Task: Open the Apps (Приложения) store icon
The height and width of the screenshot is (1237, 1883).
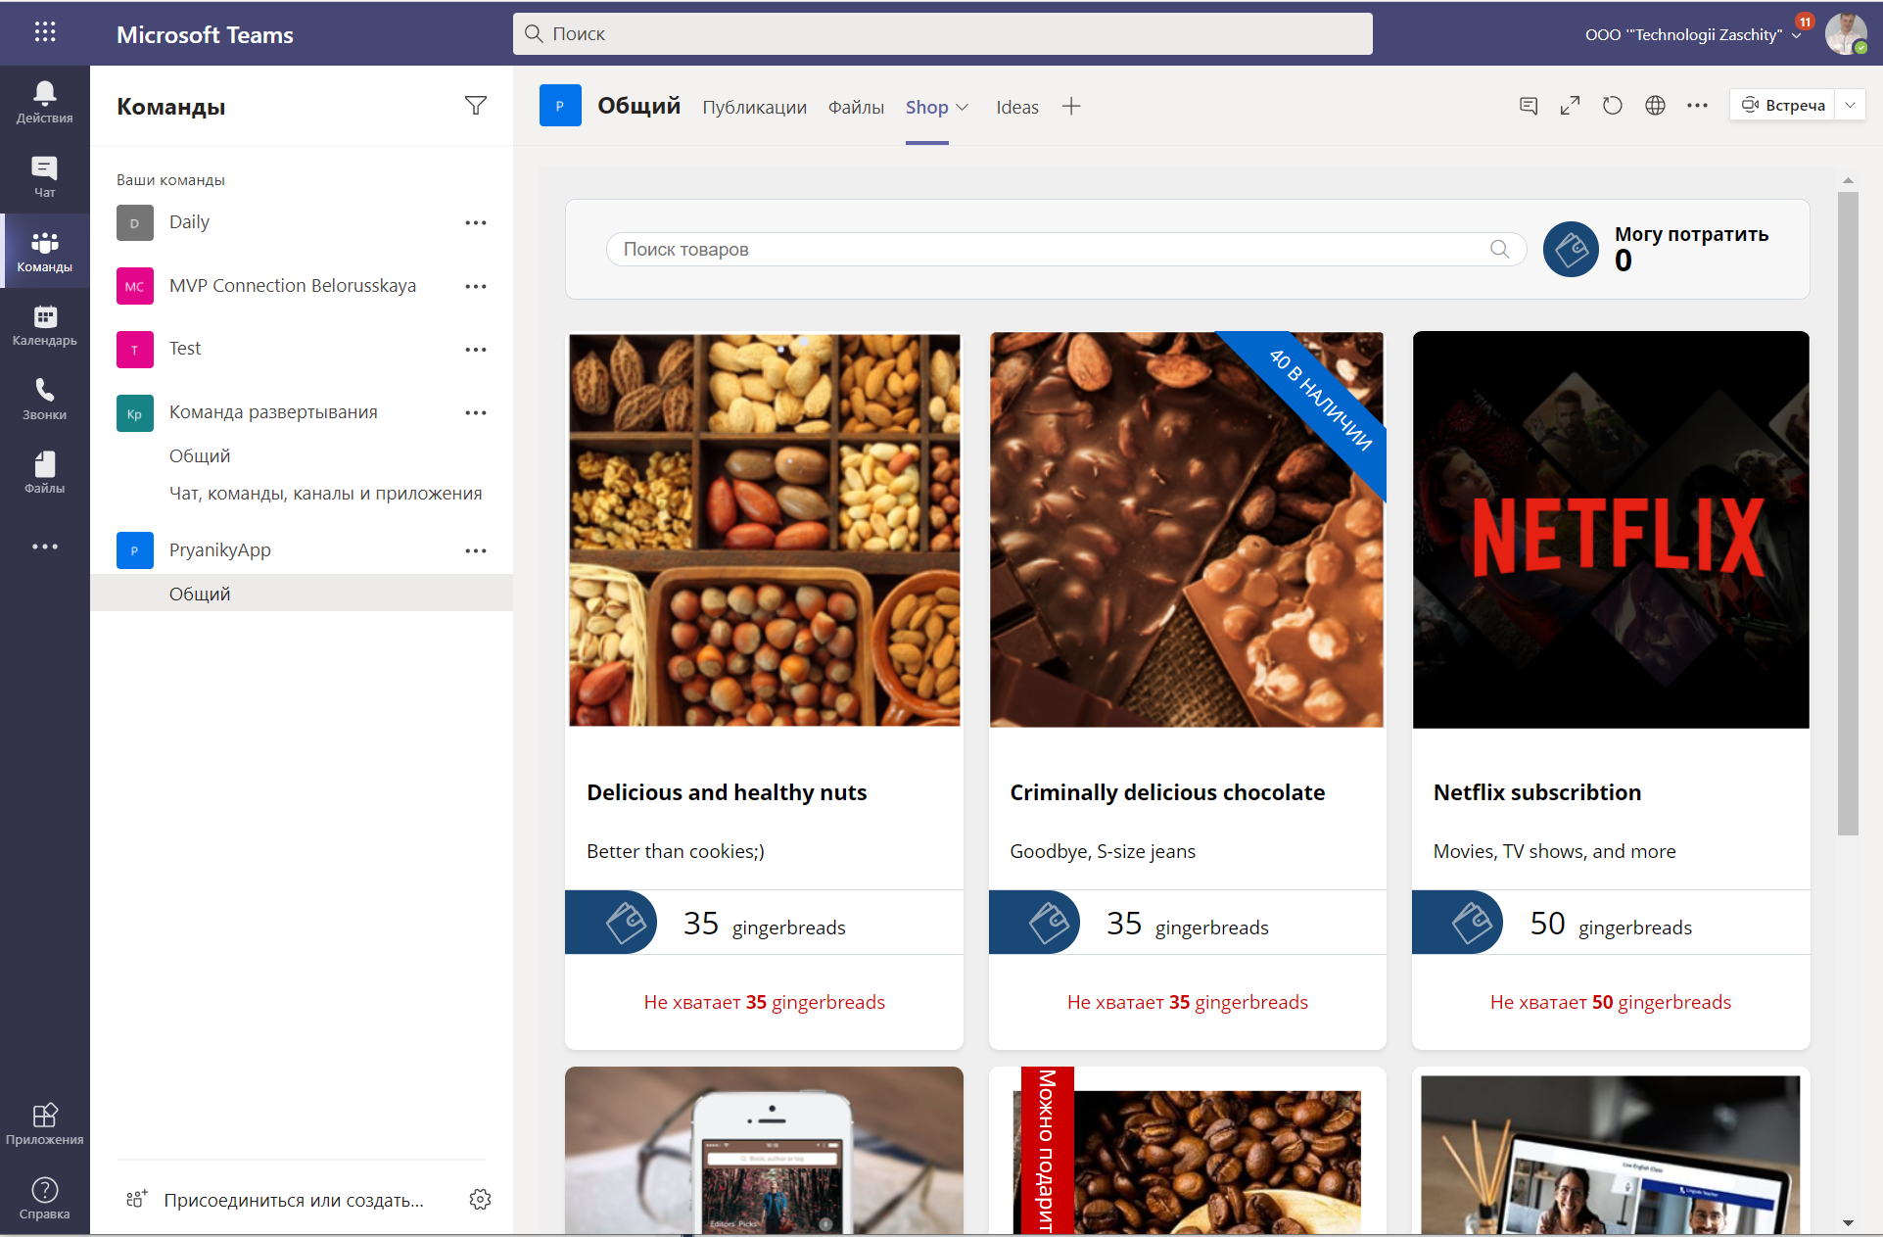Action: click(45, 1123)
